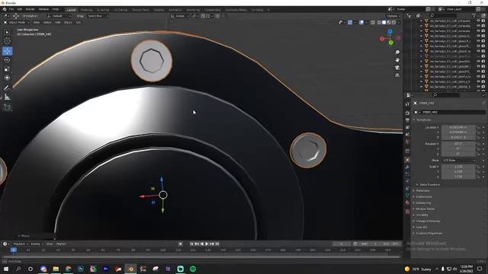
Task: Open the Global transform orientation dropdown
Action: coord(180,16)
